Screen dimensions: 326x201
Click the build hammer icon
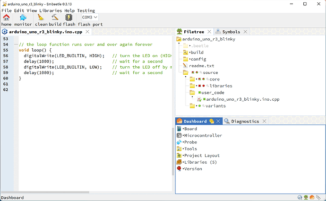point(55,17)
